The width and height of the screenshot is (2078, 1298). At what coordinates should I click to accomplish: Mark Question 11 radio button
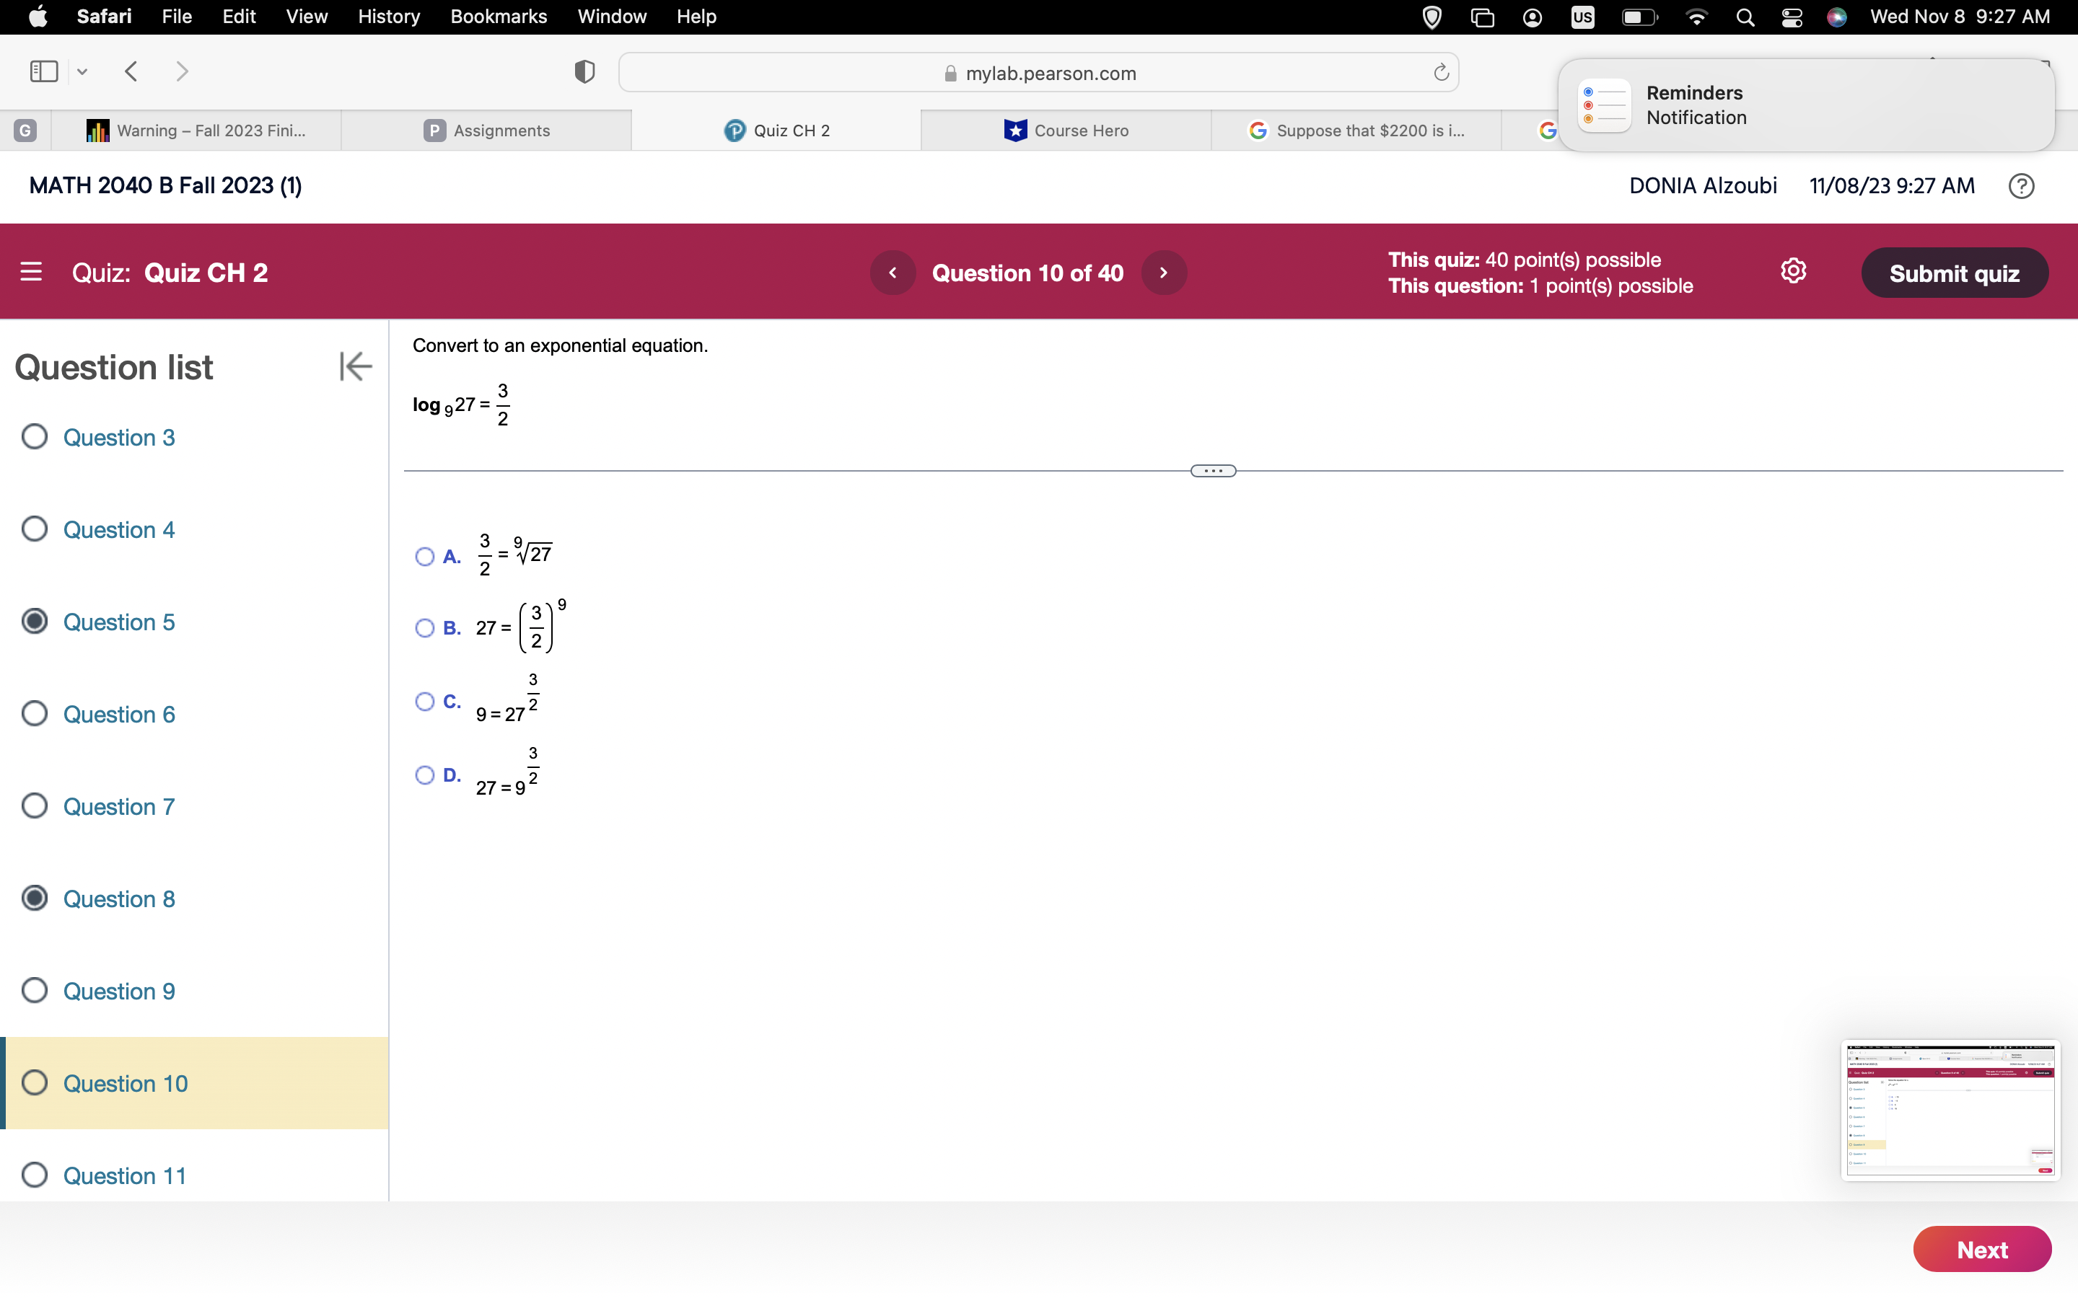[35, 1175]
